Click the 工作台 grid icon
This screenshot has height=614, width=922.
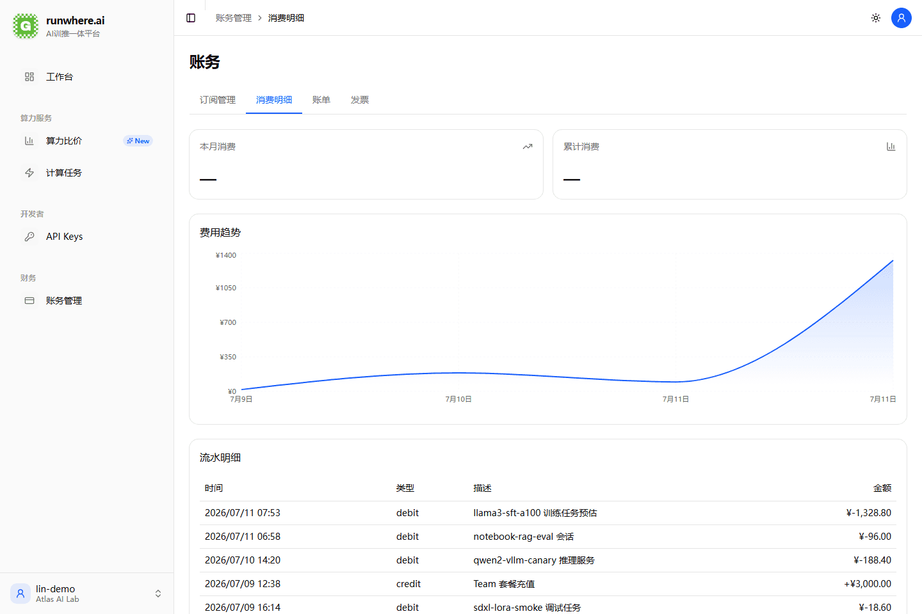pos(29,77)
